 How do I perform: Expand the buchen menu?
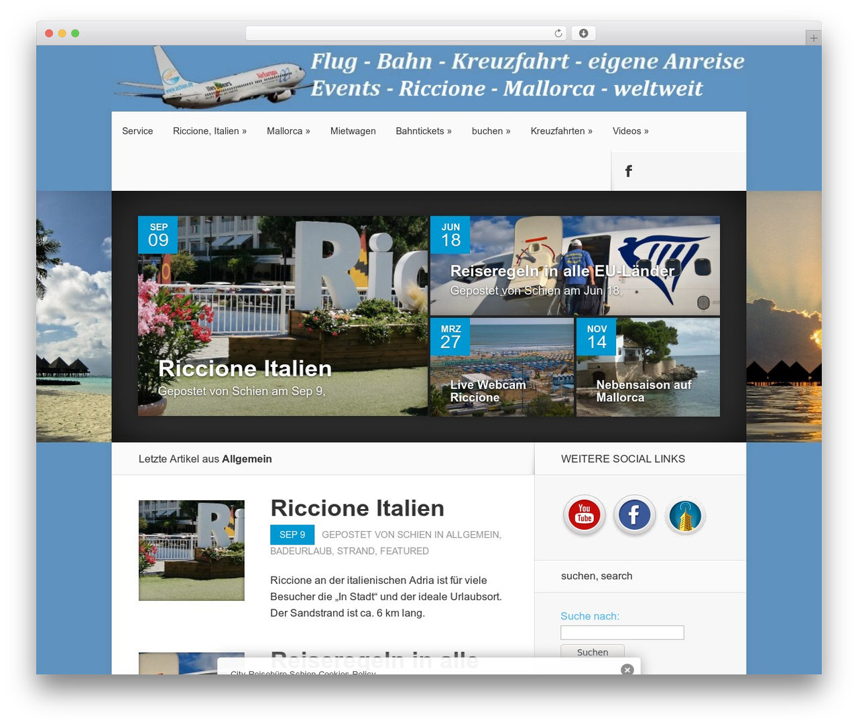[x=491, y=131]
